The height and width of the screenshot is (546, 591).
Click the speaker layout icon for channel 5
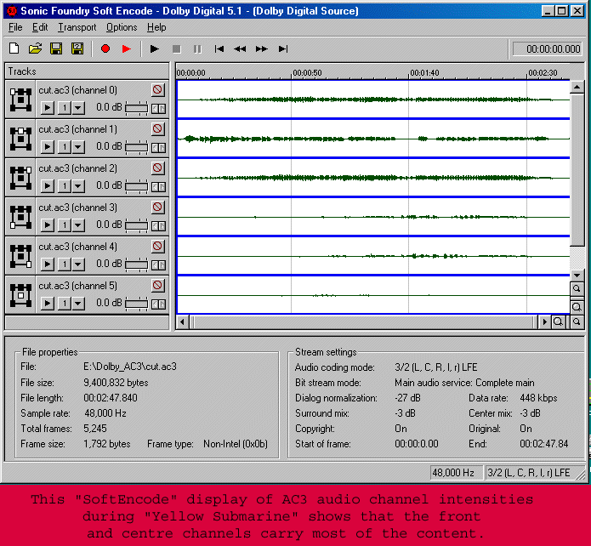click(20, 295)
